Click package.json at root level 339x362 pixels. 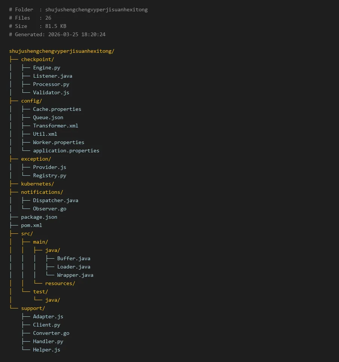click(39, 217)
